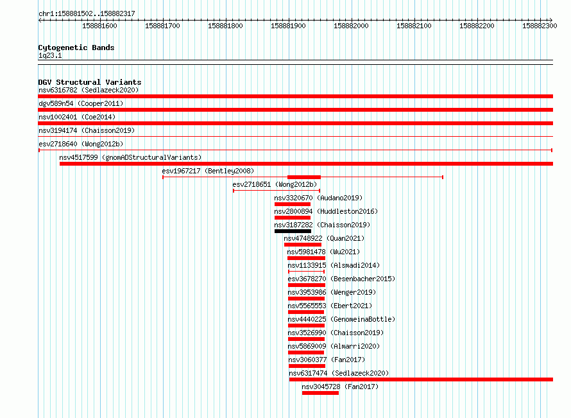Click the nsv3187282 (Chaisson2019) label
This screenshot has width=571, height=418.
tap(322, 225)
